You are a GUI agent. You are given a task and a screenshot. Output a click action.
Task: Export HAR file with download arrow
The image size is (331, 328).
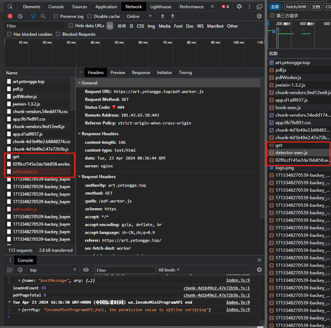pyautogui.click(x=172, y=16)
